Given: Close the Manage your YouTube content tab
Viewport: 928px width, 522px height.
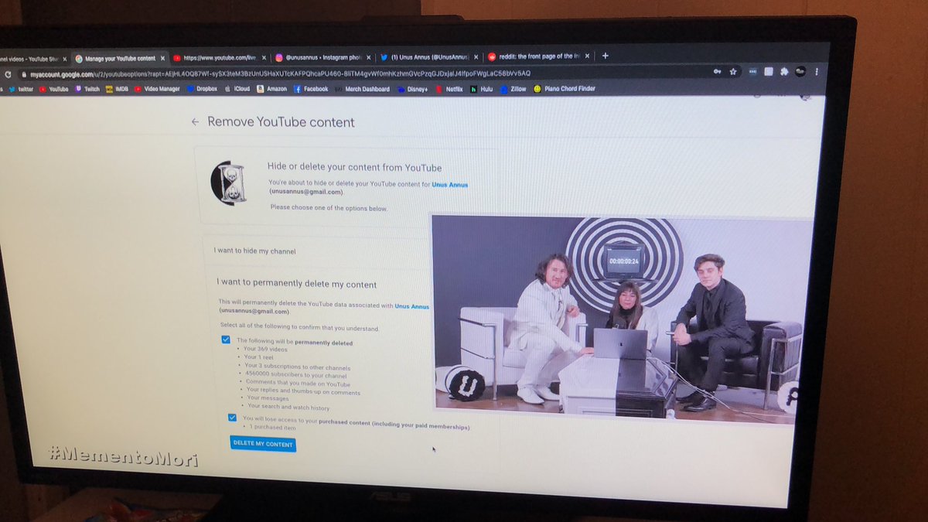Looking at the screenshot, I should pyautogui.click(x=162, y=58).
